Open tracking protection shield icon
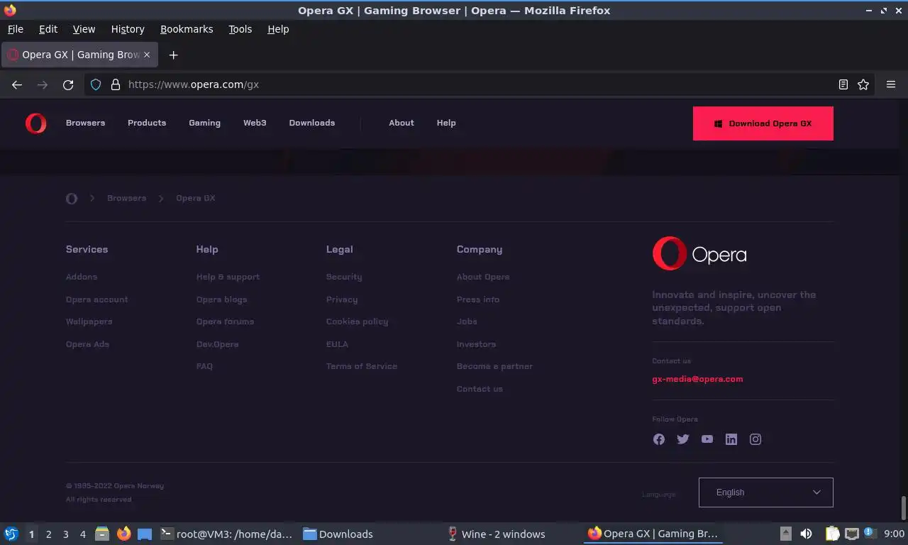This screenshot has width=908, height=545. [96, 84]
